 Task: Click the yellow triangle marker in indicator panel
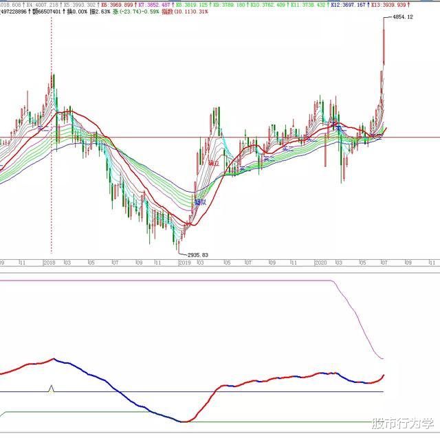51,388
